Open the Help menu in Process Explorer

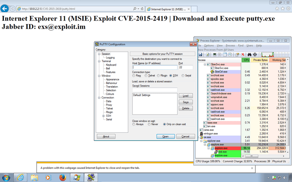pos(259,45)
